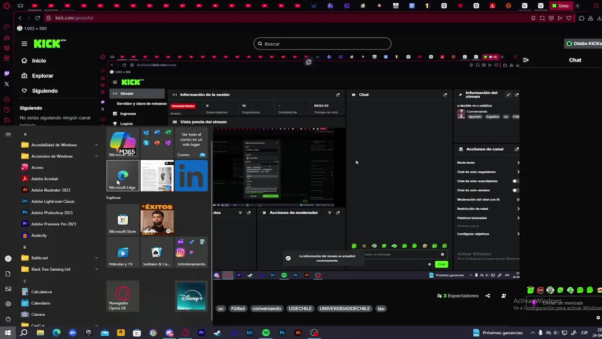This screenshot has width=602, height=339.
Task: Click the green Chat send button
Action: click(441, 264)
